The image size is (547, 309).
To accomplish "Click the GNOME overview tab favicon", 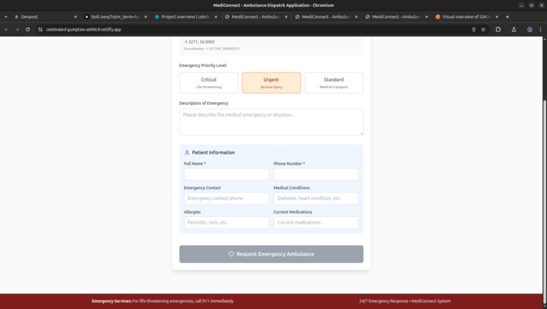I will (438, 17).
